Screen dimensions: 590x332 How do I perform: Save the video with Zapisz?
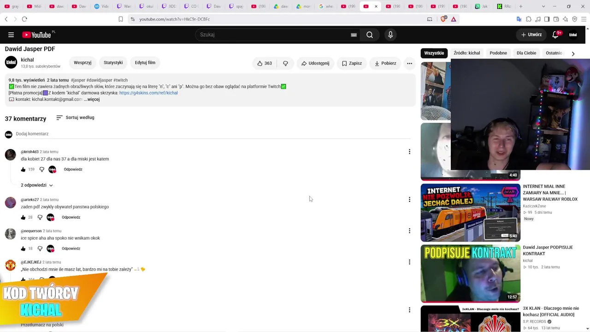pyautogui.click(x=352, y=63)
